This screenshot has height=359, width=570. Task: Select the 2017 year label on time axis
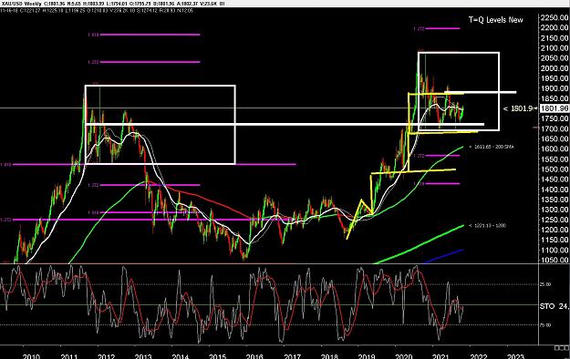pos(292,356)
